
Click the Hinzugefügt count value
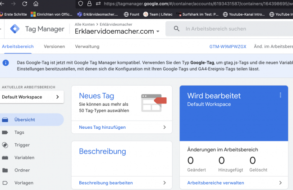coord(221,161)
